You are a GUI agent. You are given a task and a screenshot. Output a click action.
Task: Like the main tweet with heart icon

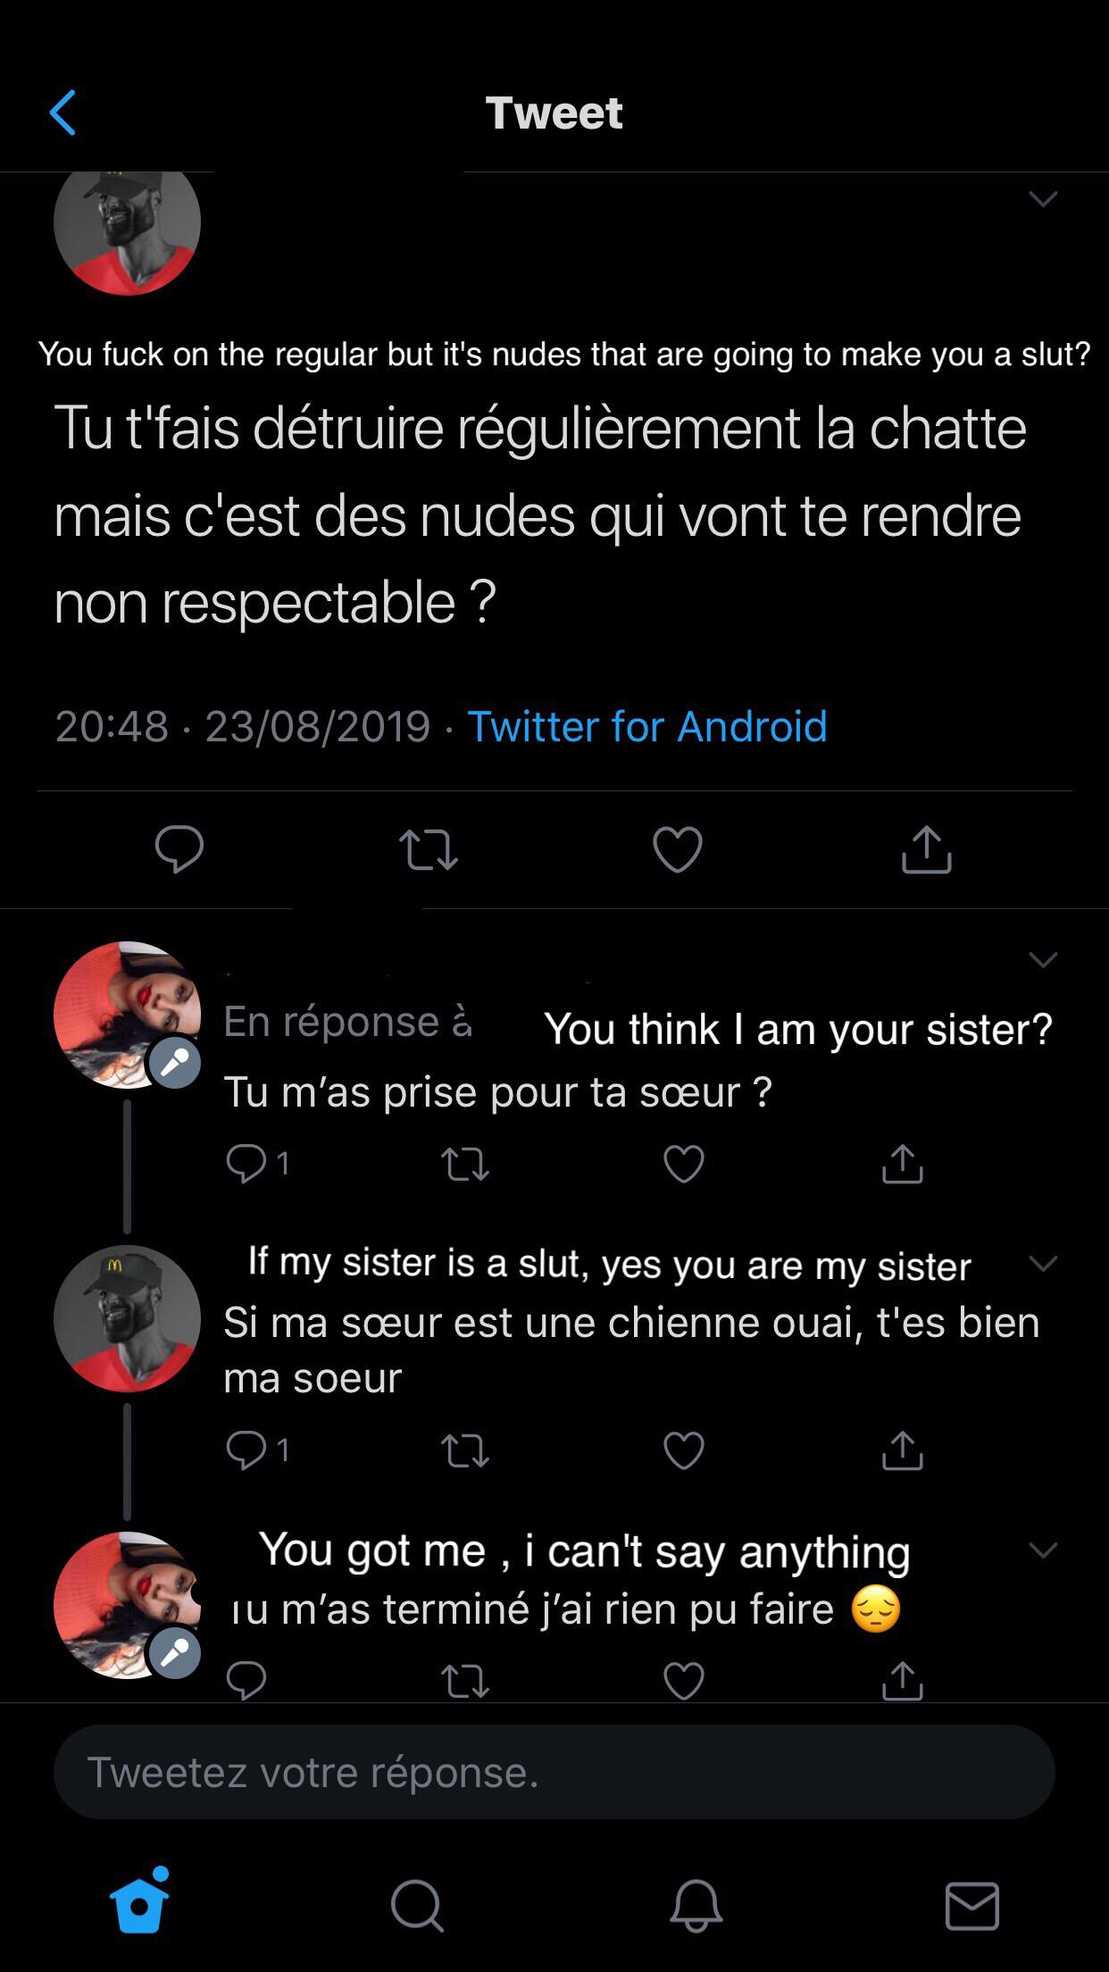(678, 848)
